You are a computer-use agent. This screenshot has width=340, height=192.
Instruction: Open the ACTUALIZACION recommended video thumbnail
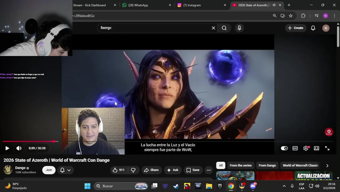click(313, 176)
